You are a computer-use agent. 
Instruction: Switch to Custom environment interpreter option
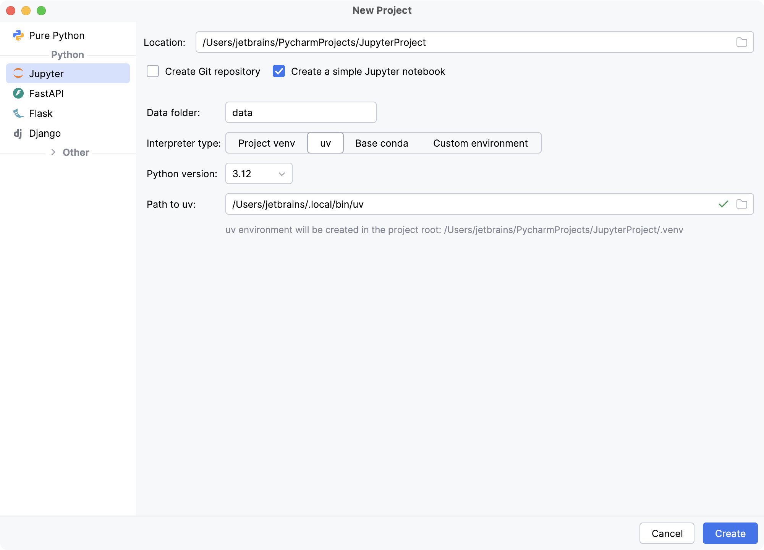click(x=480, y=143)
